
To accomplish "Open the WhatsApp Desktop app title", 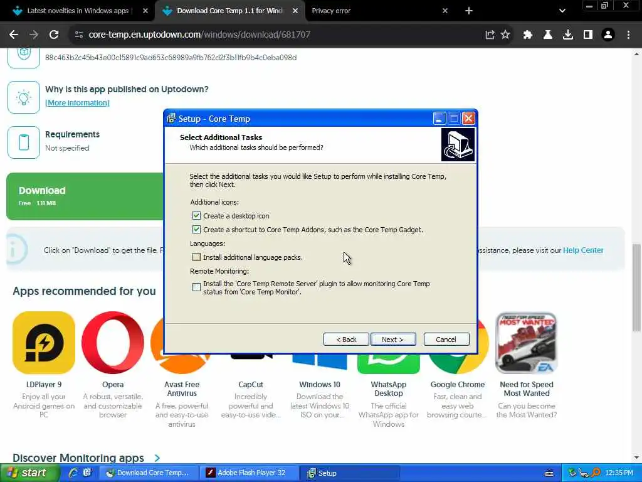I will [x=389, y=389].
